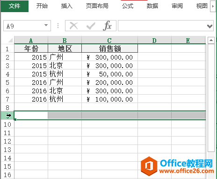
Task: Click cell B3 containing 北京
Action: [x=65, y=65]
